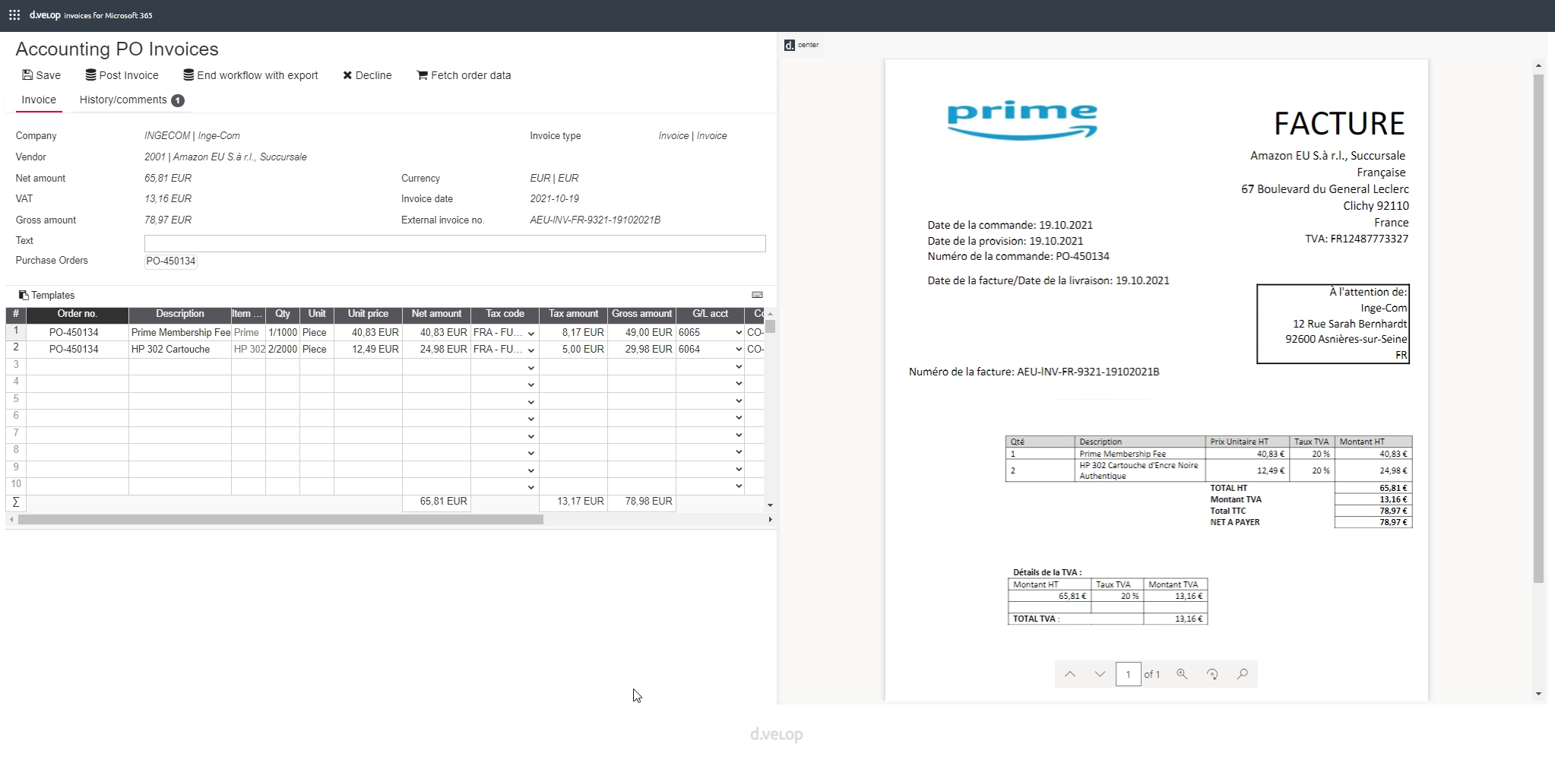Viewport: 1555px width, 763px height.
Task: Open G/L acct dropdown in row 10
Action: 738,486
